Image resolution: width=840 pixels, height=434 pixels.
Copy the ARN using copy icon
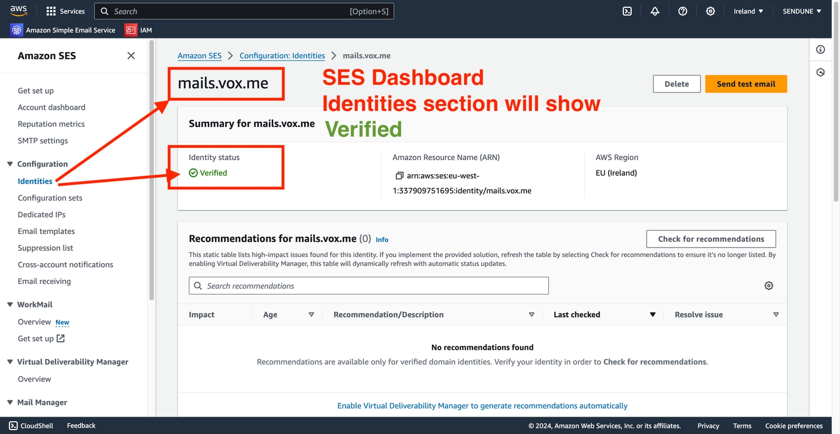399,176
